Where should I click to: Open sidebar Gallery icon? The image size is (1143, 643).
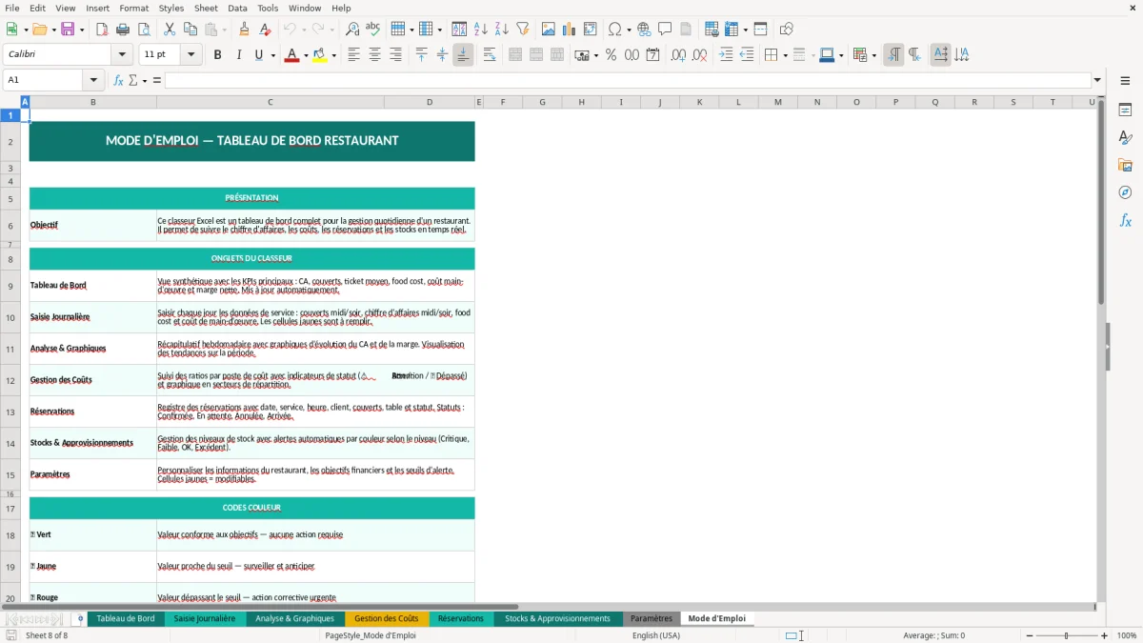coord(1125,165)
